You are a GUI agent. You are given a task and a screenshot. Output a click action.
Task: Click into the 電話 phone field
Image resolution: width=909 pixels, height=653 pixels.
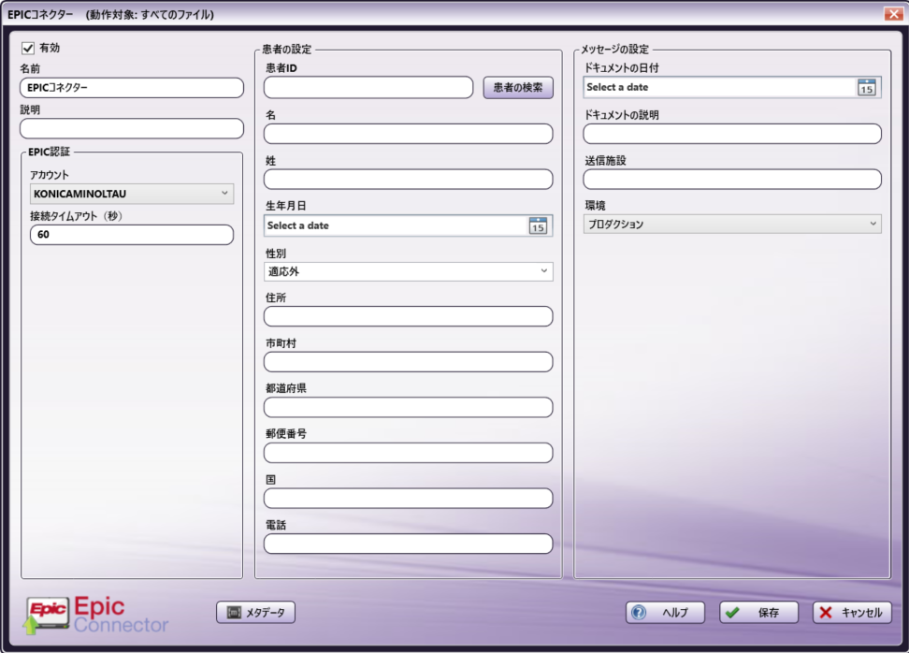[x=408, y=544]
